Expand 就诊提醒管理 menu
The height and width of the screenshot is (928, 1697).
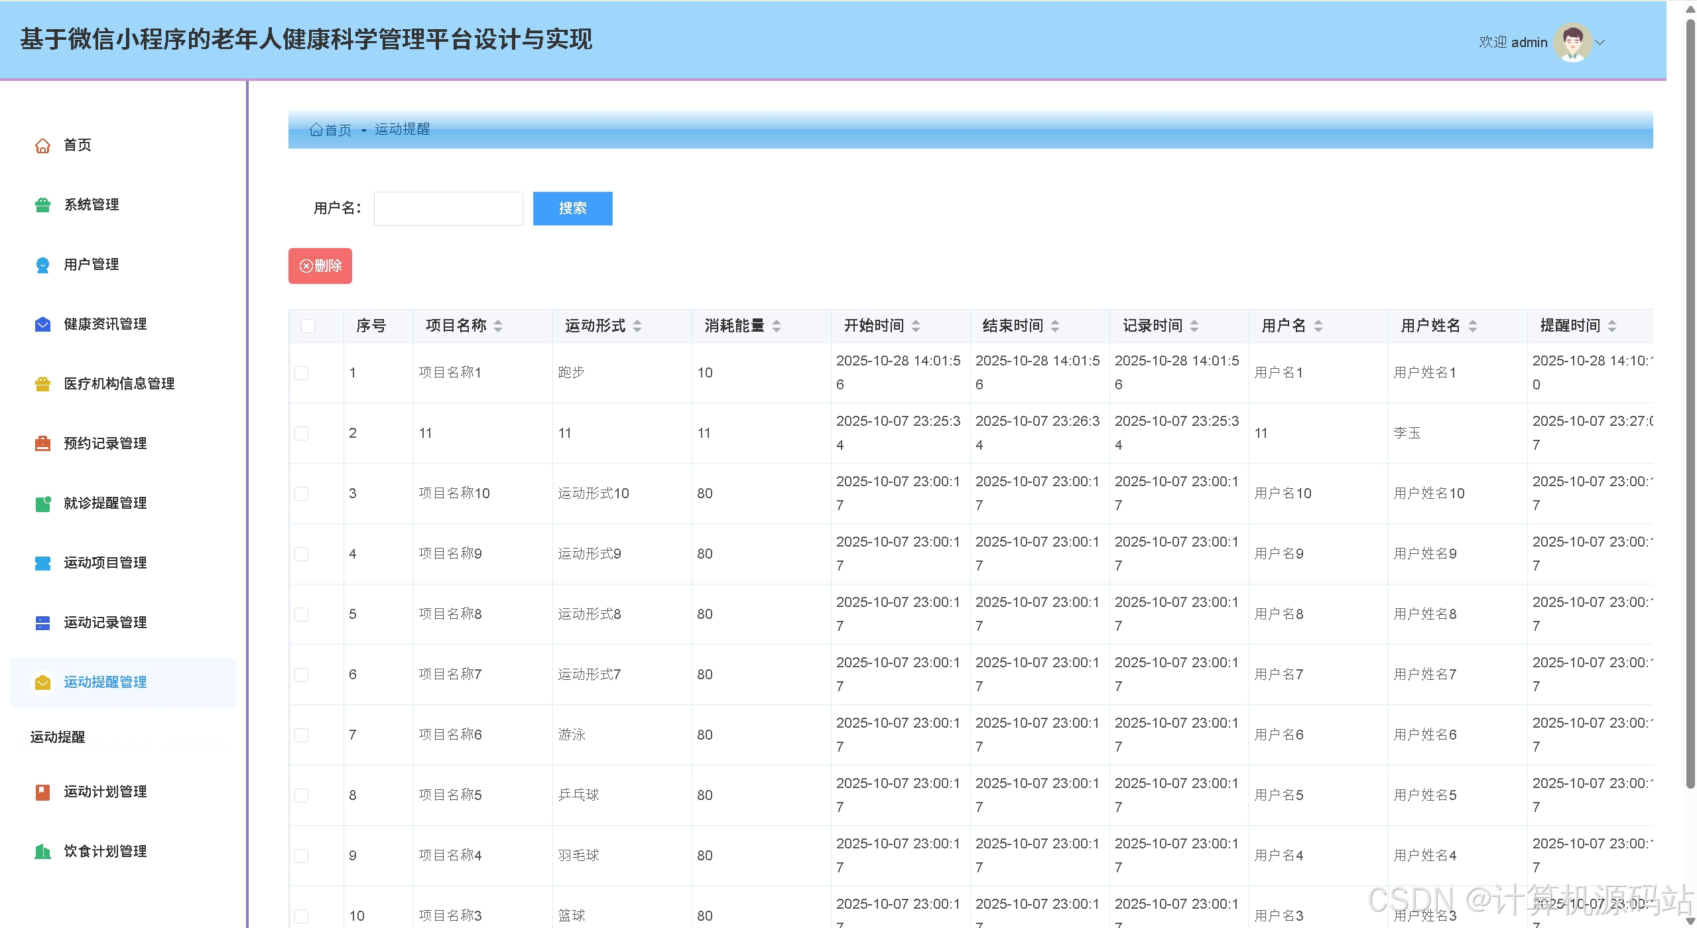(123, 503)
